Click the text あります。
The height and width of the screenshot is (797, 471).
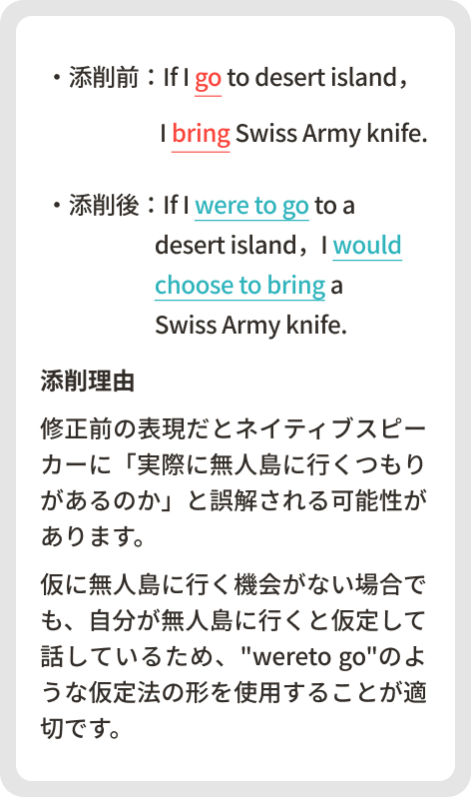pos(93,536)
